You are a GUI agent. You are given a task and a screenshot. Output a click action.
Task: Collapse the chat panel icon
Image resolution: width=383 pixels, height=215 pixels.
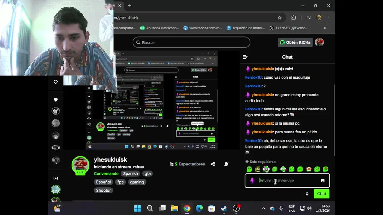(x=245, y=57)
